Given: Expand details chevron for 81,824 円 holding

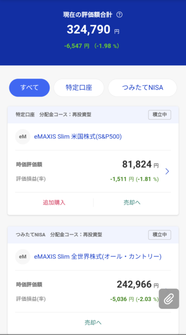Looking at the screenshot, I should coord(167,171).
